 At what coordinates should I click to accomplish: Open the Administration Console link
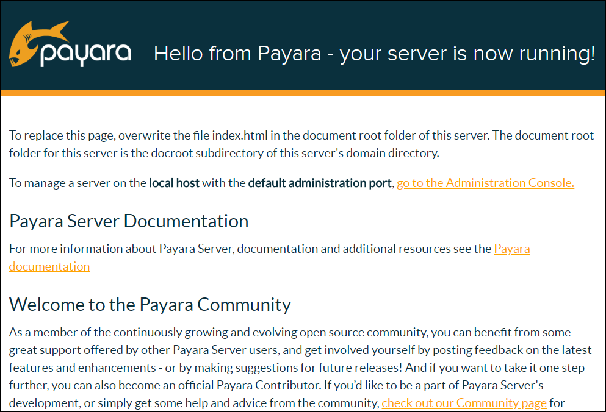(x=485, y=183)
